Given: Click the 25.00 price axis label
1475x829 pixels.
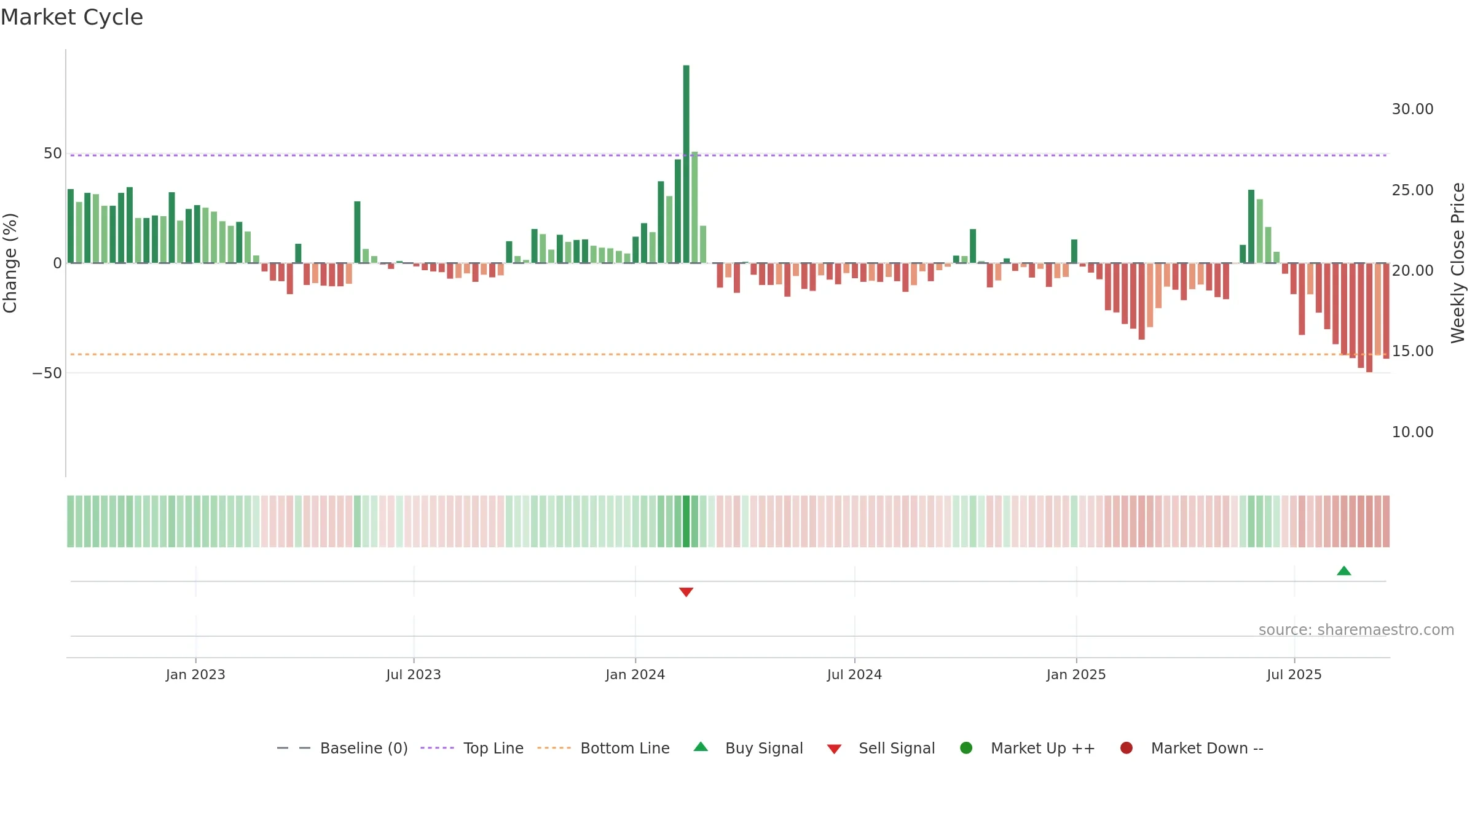Looking at the screenshot, I should 1412,190.
